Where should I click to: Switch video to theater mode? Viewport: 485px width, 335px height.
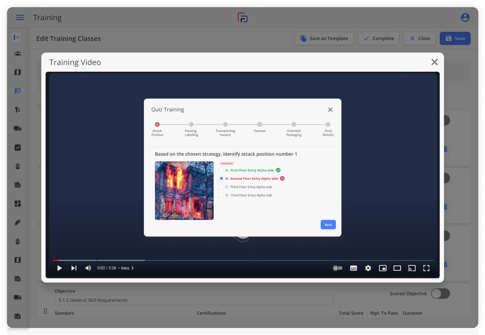pyautogui.click(x=397, y=268)
